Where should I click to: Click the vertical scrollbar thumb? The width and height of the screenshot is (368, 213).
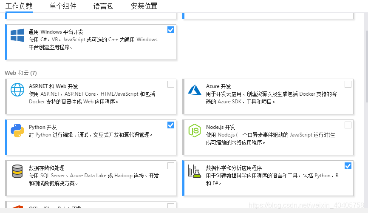click(367, 66)
